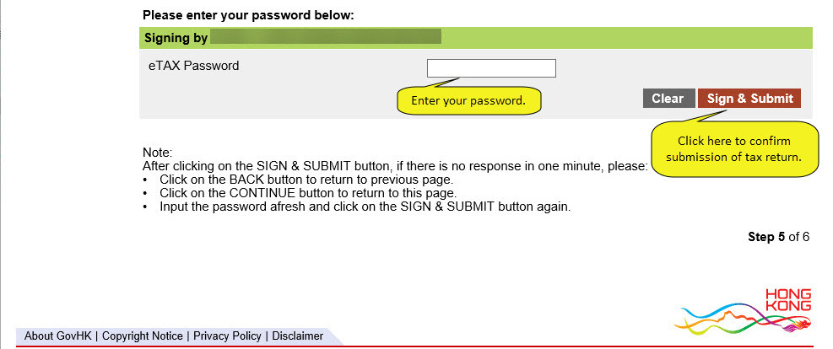Click the green 'Signing by' header bar
This screenshot has height=349, width=833.
[x=475, y=38]
